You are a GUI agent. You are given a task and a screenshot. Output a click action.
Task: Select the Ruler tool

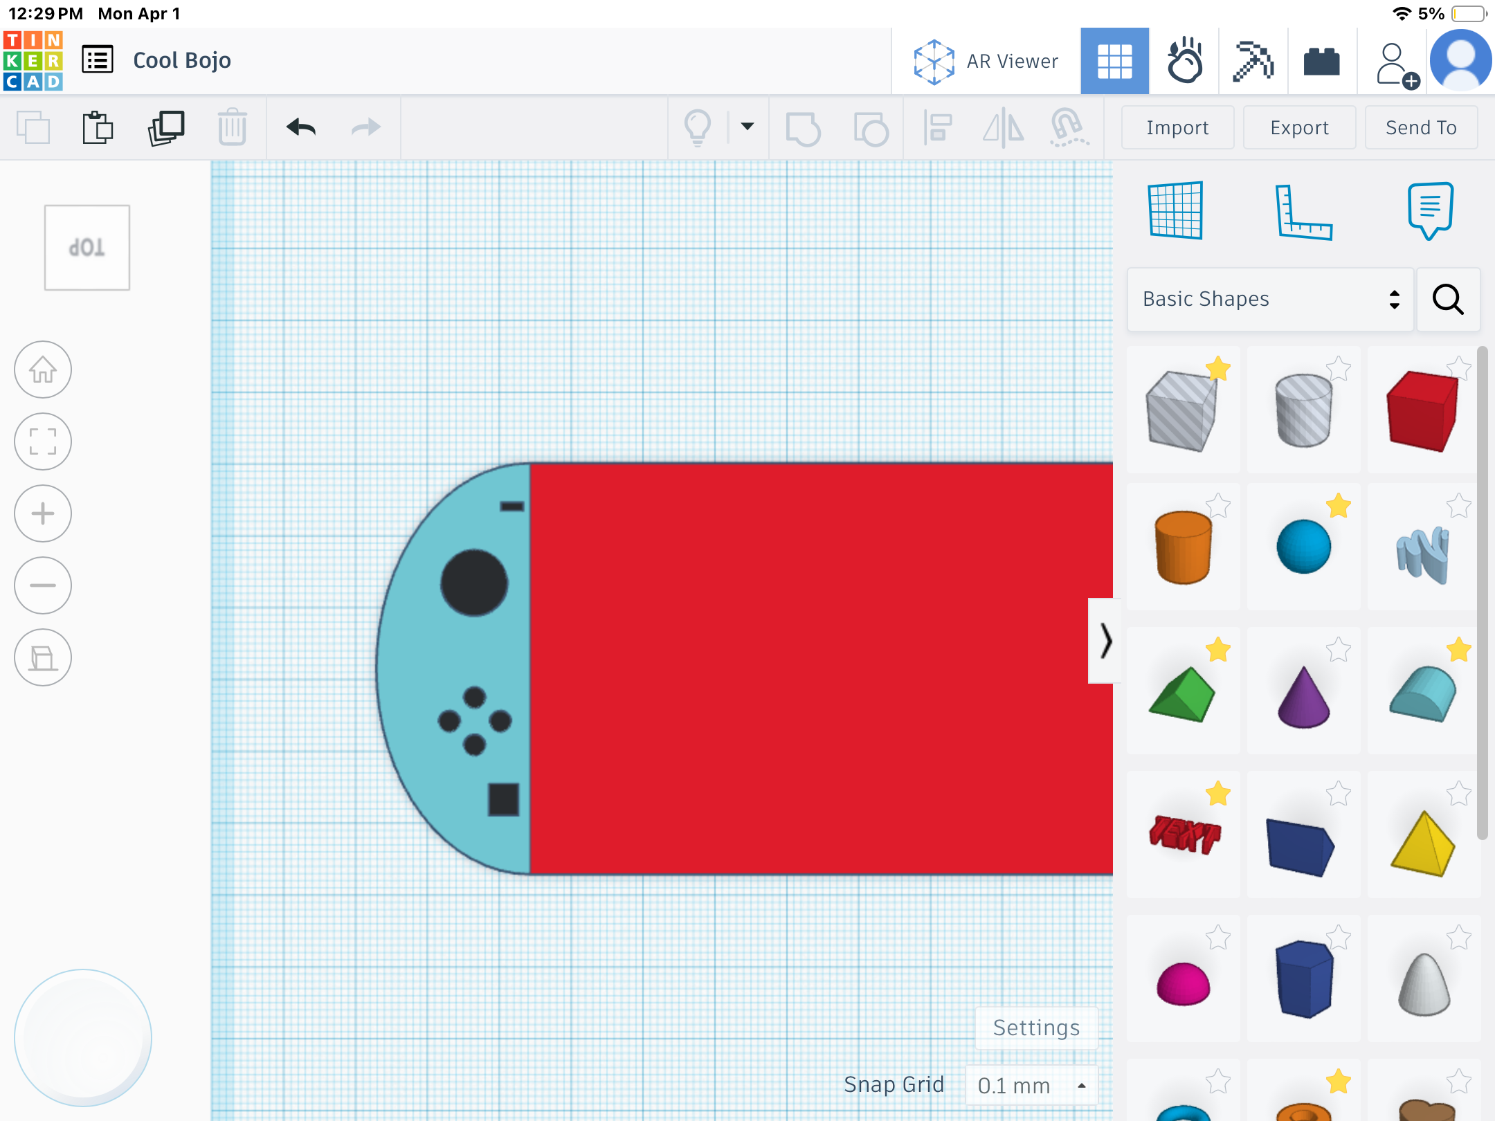(x=1303, y=212)
